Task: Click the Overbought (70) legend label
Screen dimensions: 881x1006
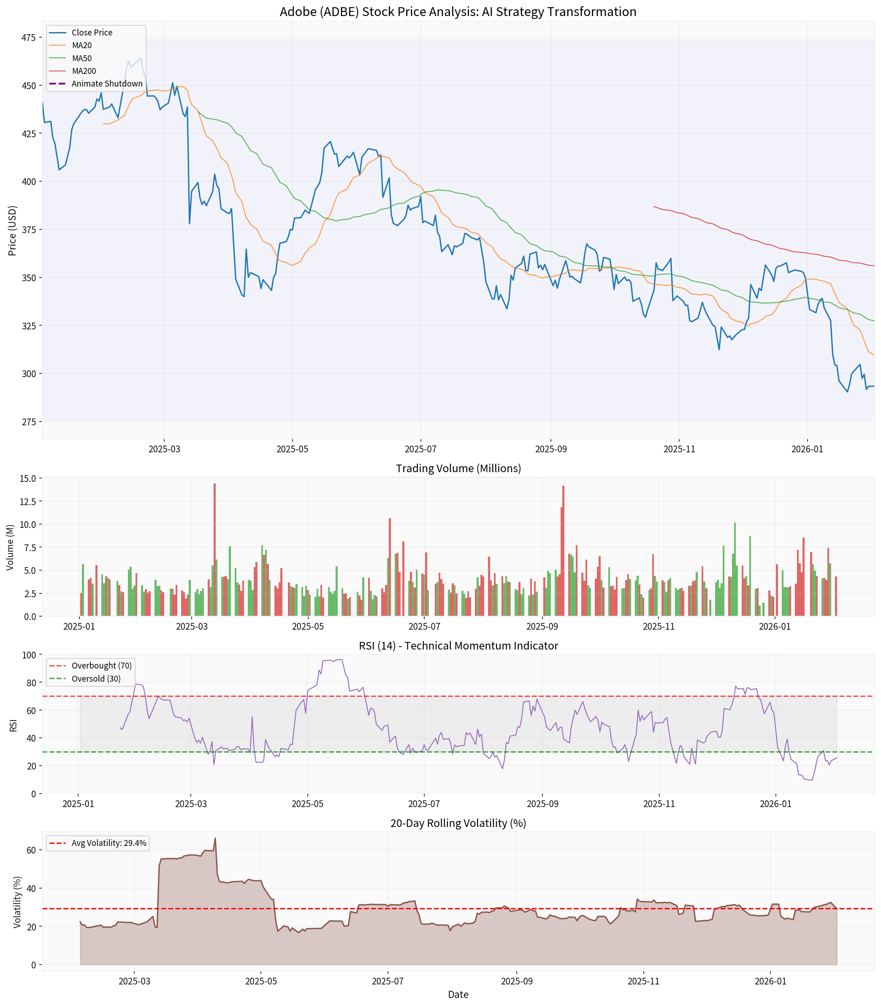Action: [101, 666]
